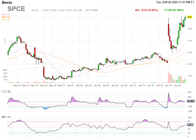The width and height of the screenshot is (196, 140).
Task: Select the SPCE ticker symbol title
Action: [16, 9]
